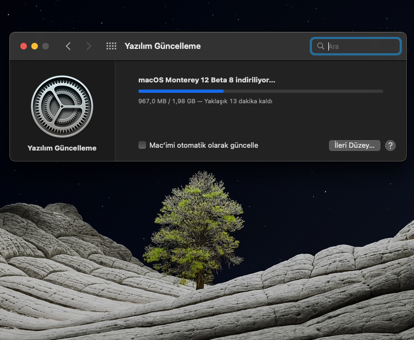Screen dimensions: 414x340
Task: Click the magnifying glass search icon
Action: point(321,46)
